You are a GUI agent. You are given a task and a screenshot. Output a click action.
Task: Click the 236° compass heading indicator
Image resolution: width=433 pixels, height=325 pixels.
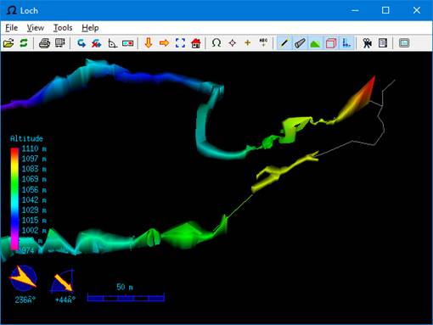point(24,278)
